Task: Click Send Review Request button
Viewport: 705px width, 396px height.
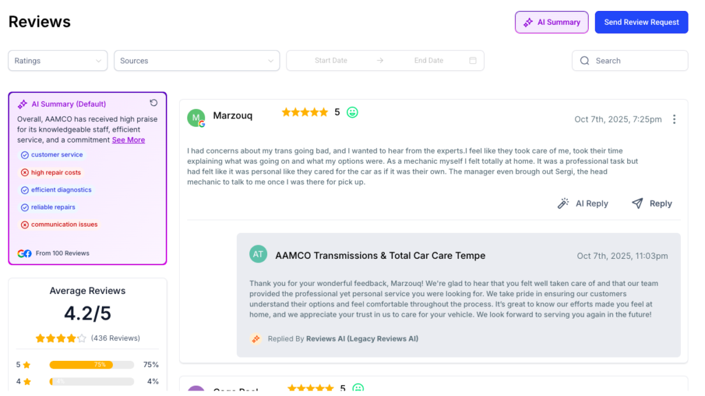Action: coord(642,22)
